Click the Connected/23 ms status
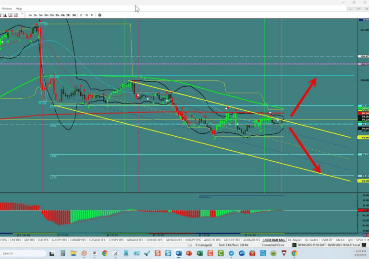 [x=273, y=245]
